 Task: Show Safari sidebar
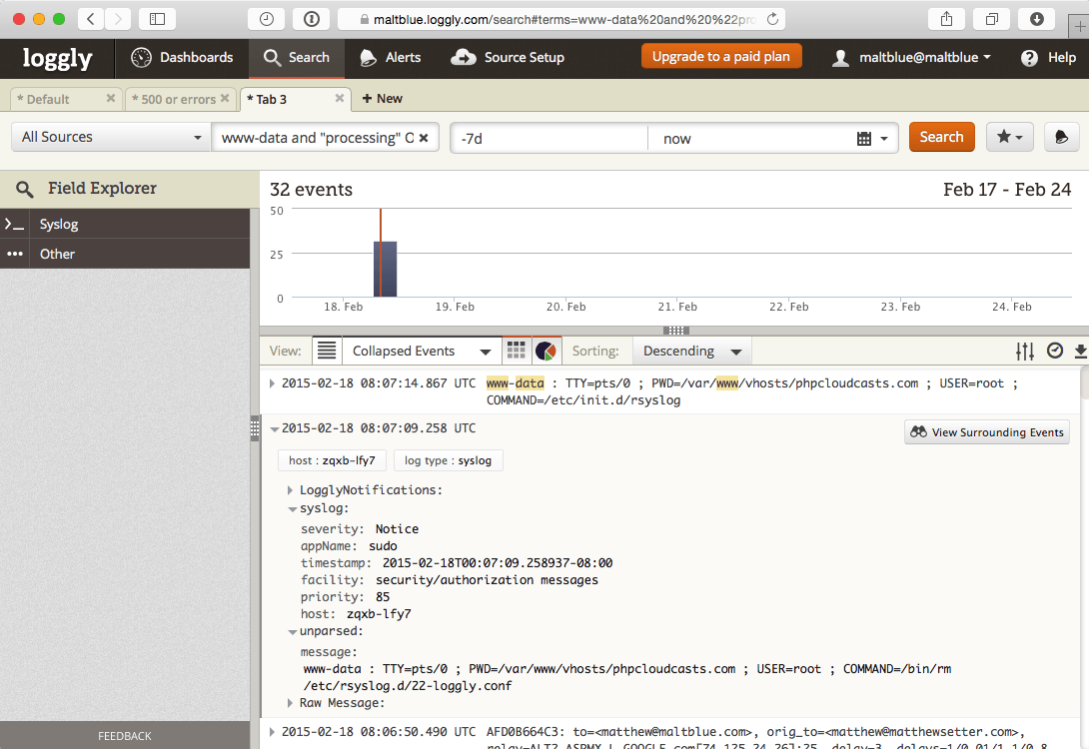tap(157, 19)
